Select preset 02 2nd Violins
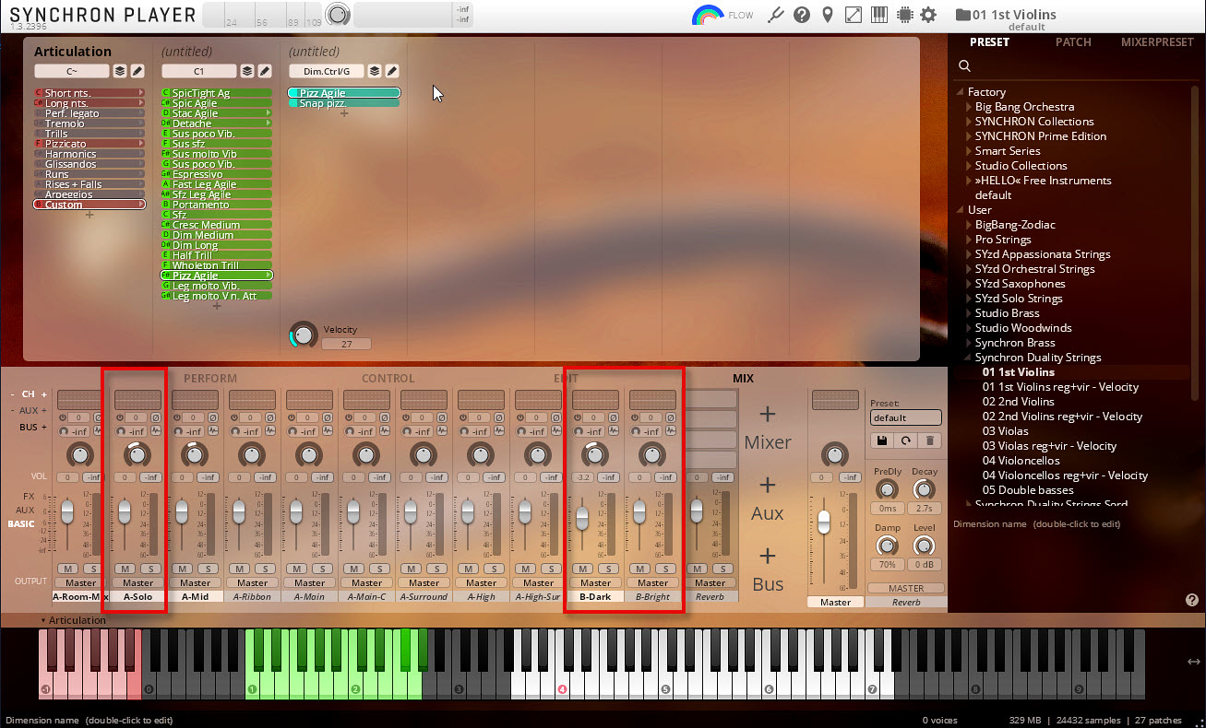Image resolution: width=1206 pixels, height=728 pixels. (1018, 402)
